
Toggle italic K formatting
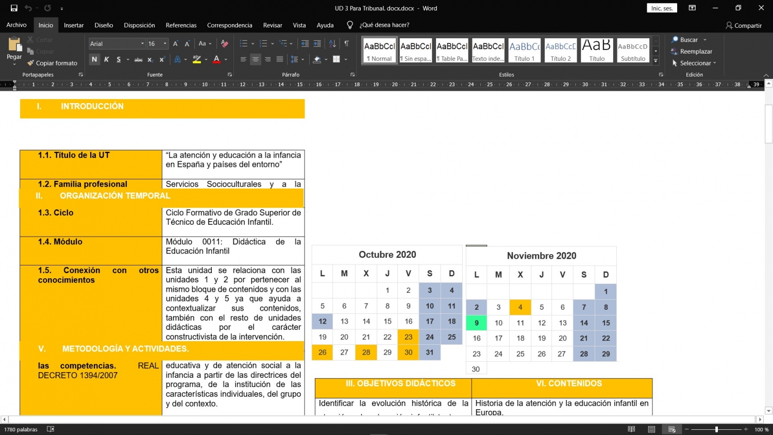(107, 59)
